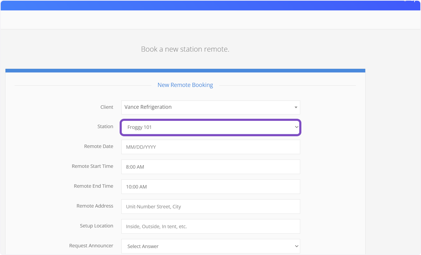Click the Request Announcer label
Screen dimensions: 421x255
[x=91, y=246]
